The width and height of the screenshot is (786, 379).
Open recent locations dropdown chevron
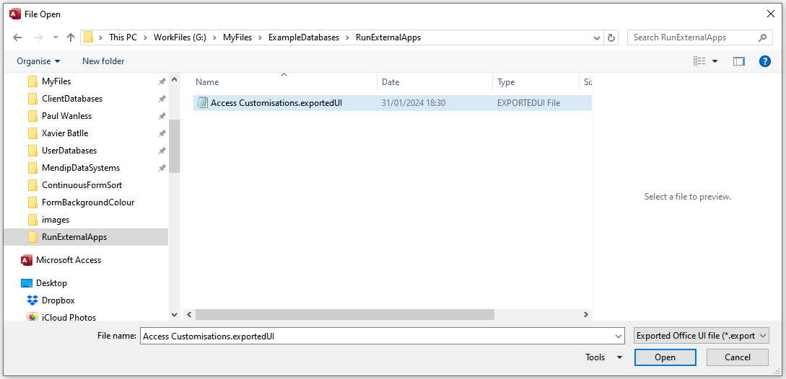coord(56,37)
